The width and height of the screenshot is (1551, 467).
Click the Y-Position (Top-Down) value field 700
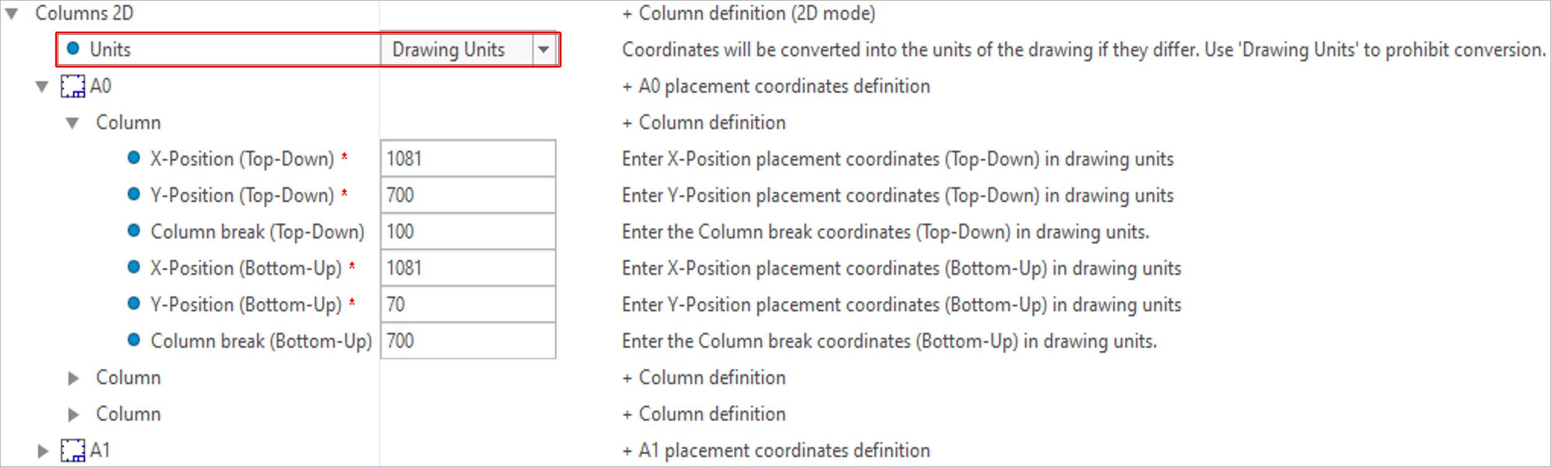tap(468, 195)
